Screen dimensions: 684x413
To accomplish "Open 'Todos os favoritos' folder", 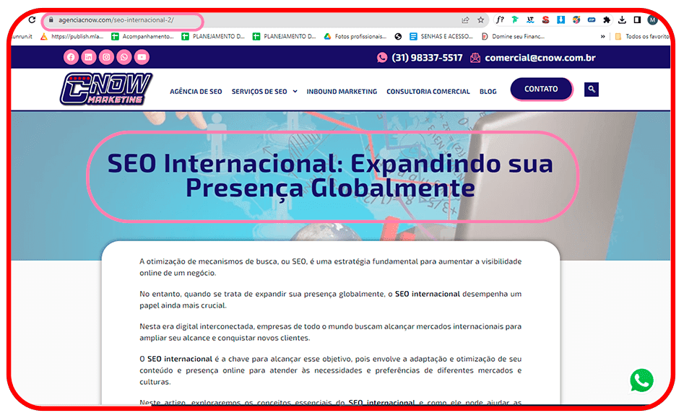I will click(642, 37).
